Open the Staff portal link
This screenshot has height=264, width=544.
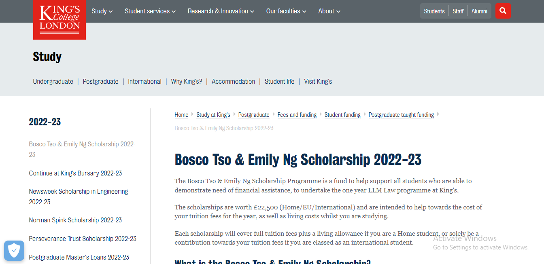click(458, 11)
